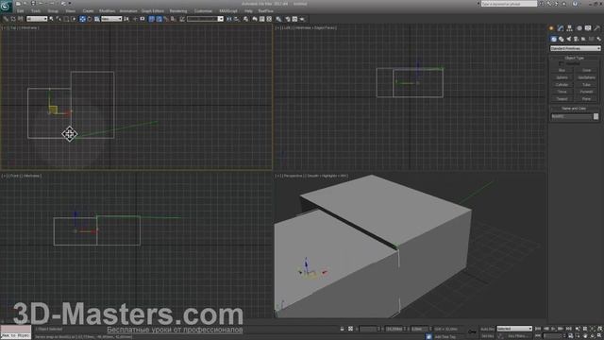Viewport: 604px width, 340px height.
Task: Click the Mirror tool icon
Action: (x=229, y=19)
